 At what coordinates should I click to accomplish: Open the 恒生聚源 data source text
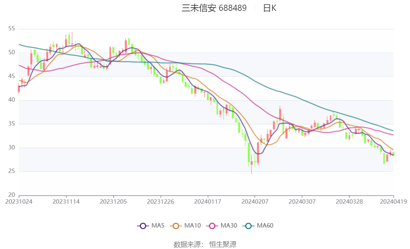(x=223, y=245)
